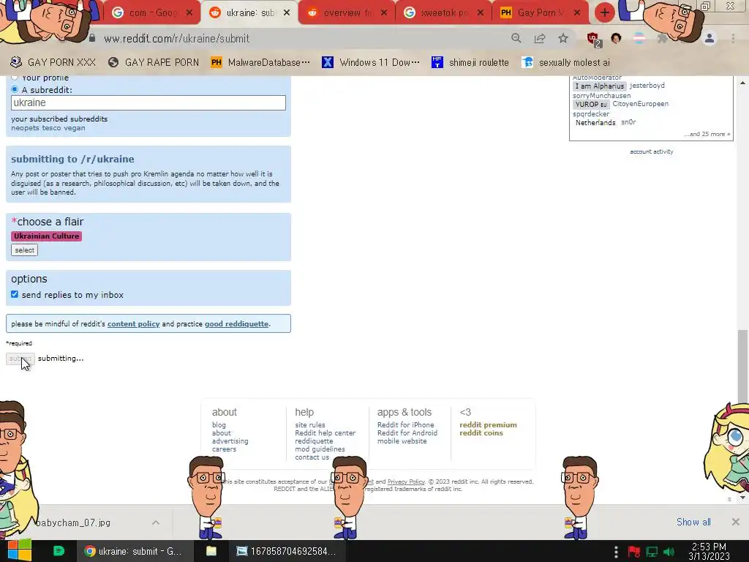Close the 'xweetok po' tab
This screenshot has width=749, height=562.
pyautogui.click(x=481, y=13)
